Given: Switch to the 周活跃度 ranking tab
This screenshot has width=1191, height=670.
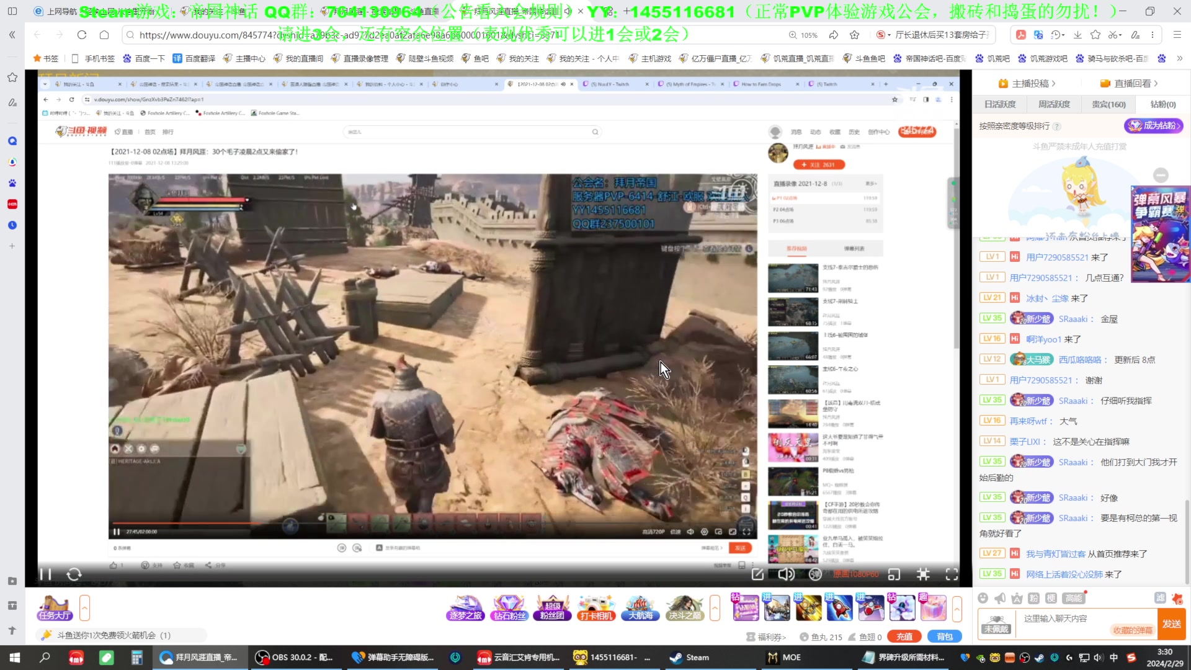Looking at the screenshot, I should (x=1055, y=104).
